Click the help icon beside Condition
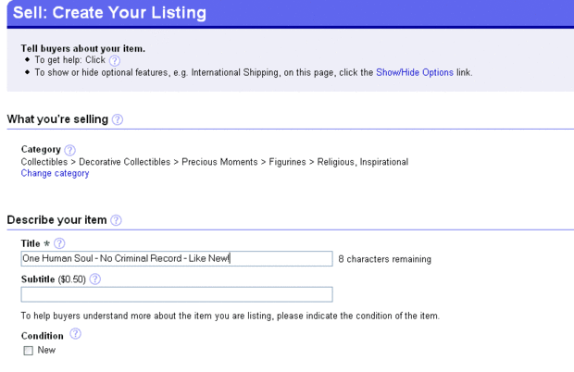Viewport: 574px width, 372px height. click(76, 334)
